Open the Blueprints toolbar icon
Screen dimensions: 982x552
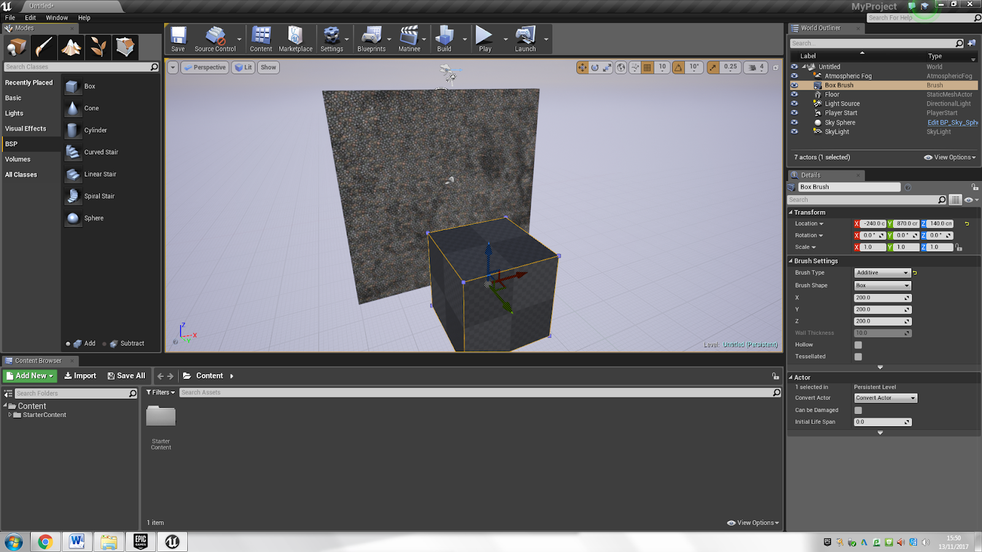(371, 39)
